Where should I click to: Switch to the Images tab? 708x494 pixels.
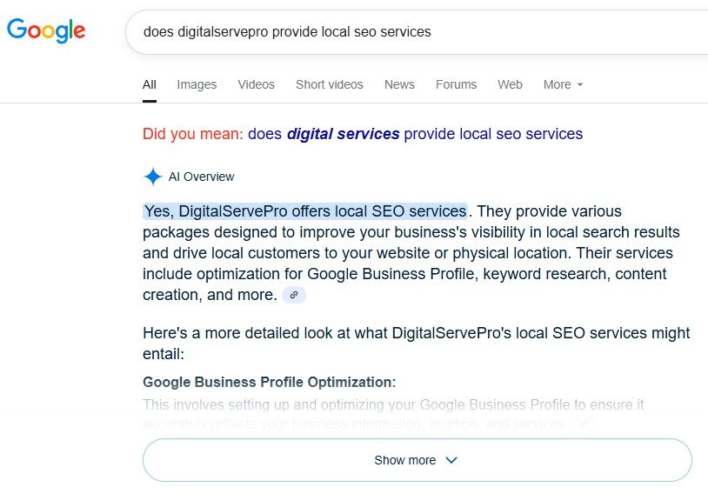pyautogui.click(x=197, y=84)
